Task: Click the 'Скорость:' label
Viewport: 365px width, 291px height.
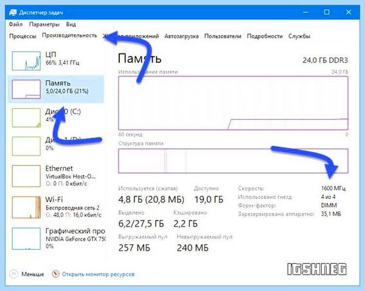Action: (251, 188)
